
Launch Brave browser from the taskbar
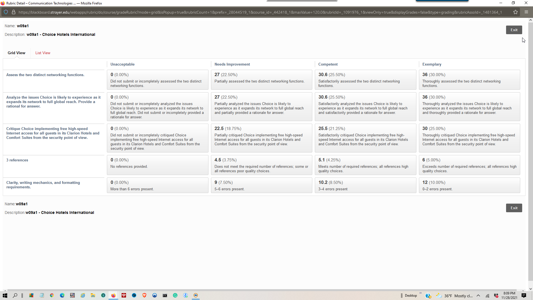click(x=144, y=296)
